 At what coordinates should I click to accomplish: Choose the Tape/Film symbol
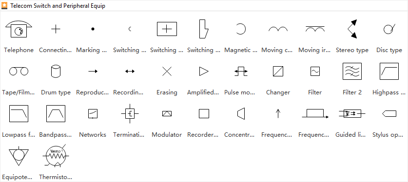(19, 71)
